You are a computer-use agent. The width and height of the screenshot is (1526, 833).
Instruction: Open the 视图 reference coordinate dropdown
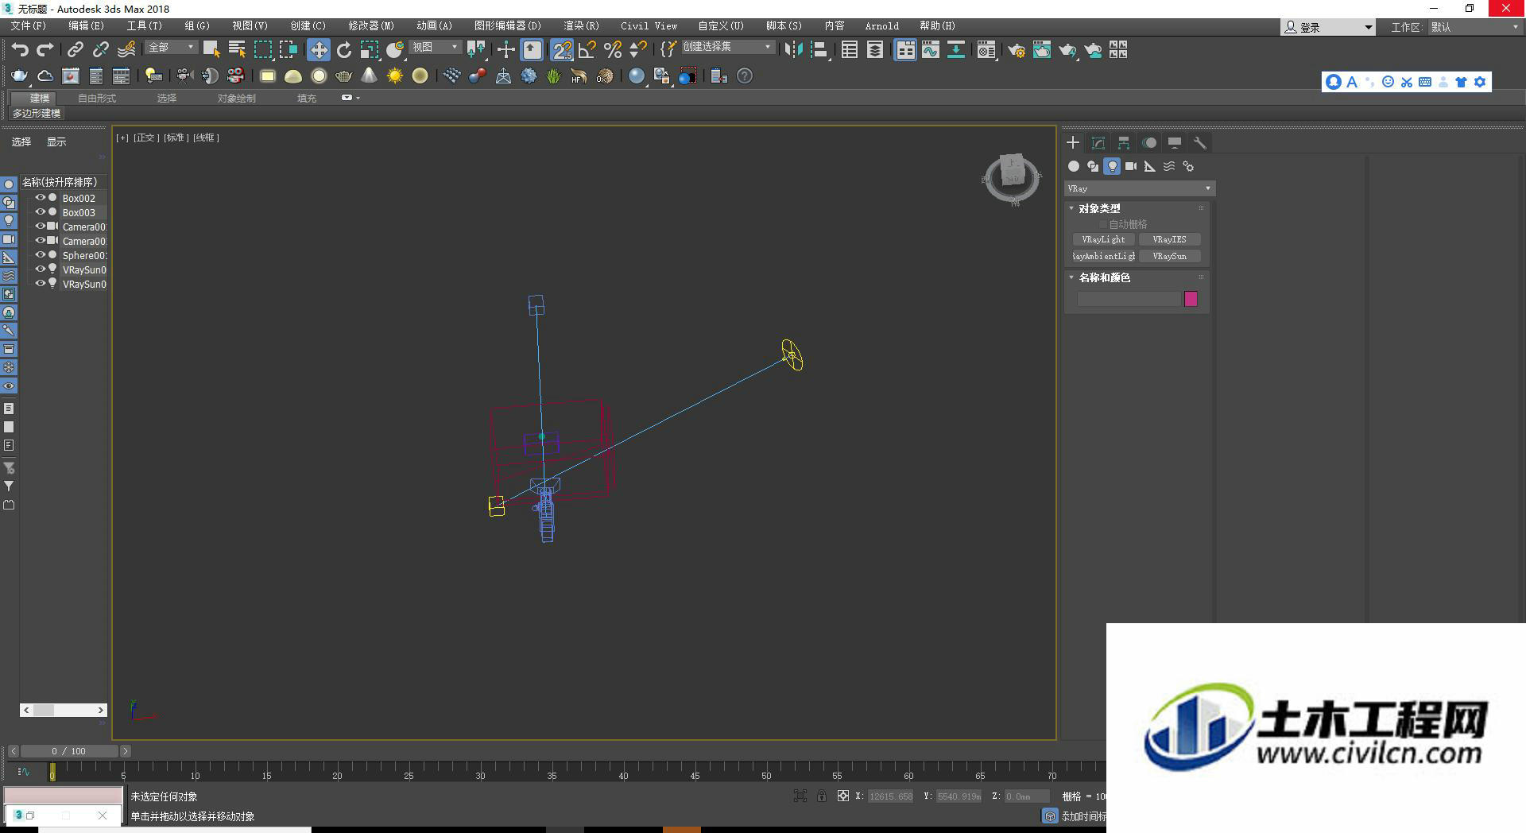435,48
